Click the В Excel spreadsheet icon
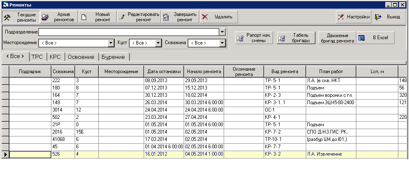This screenshot has width=409, height=174. click(x=361, y=38)
